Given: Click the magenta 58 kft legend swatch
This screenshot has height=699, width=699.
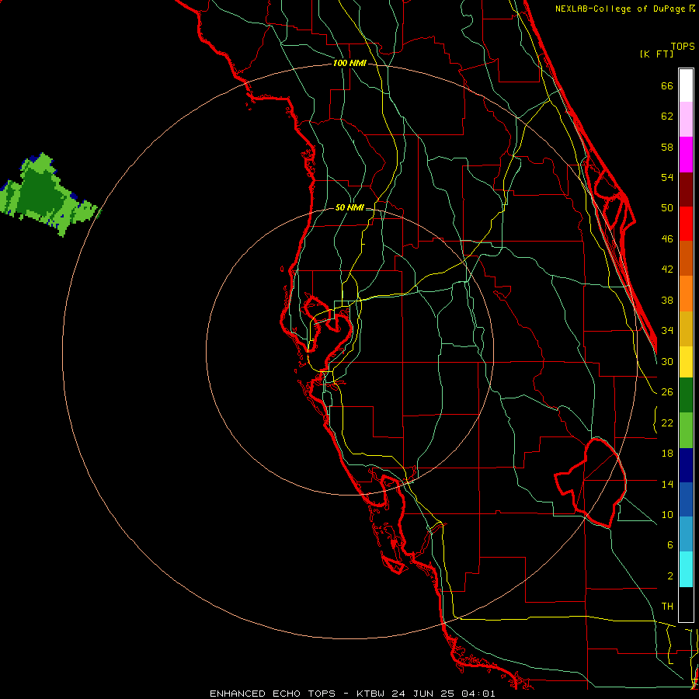Looking at the screenshot, I should [x=686, y=155].
